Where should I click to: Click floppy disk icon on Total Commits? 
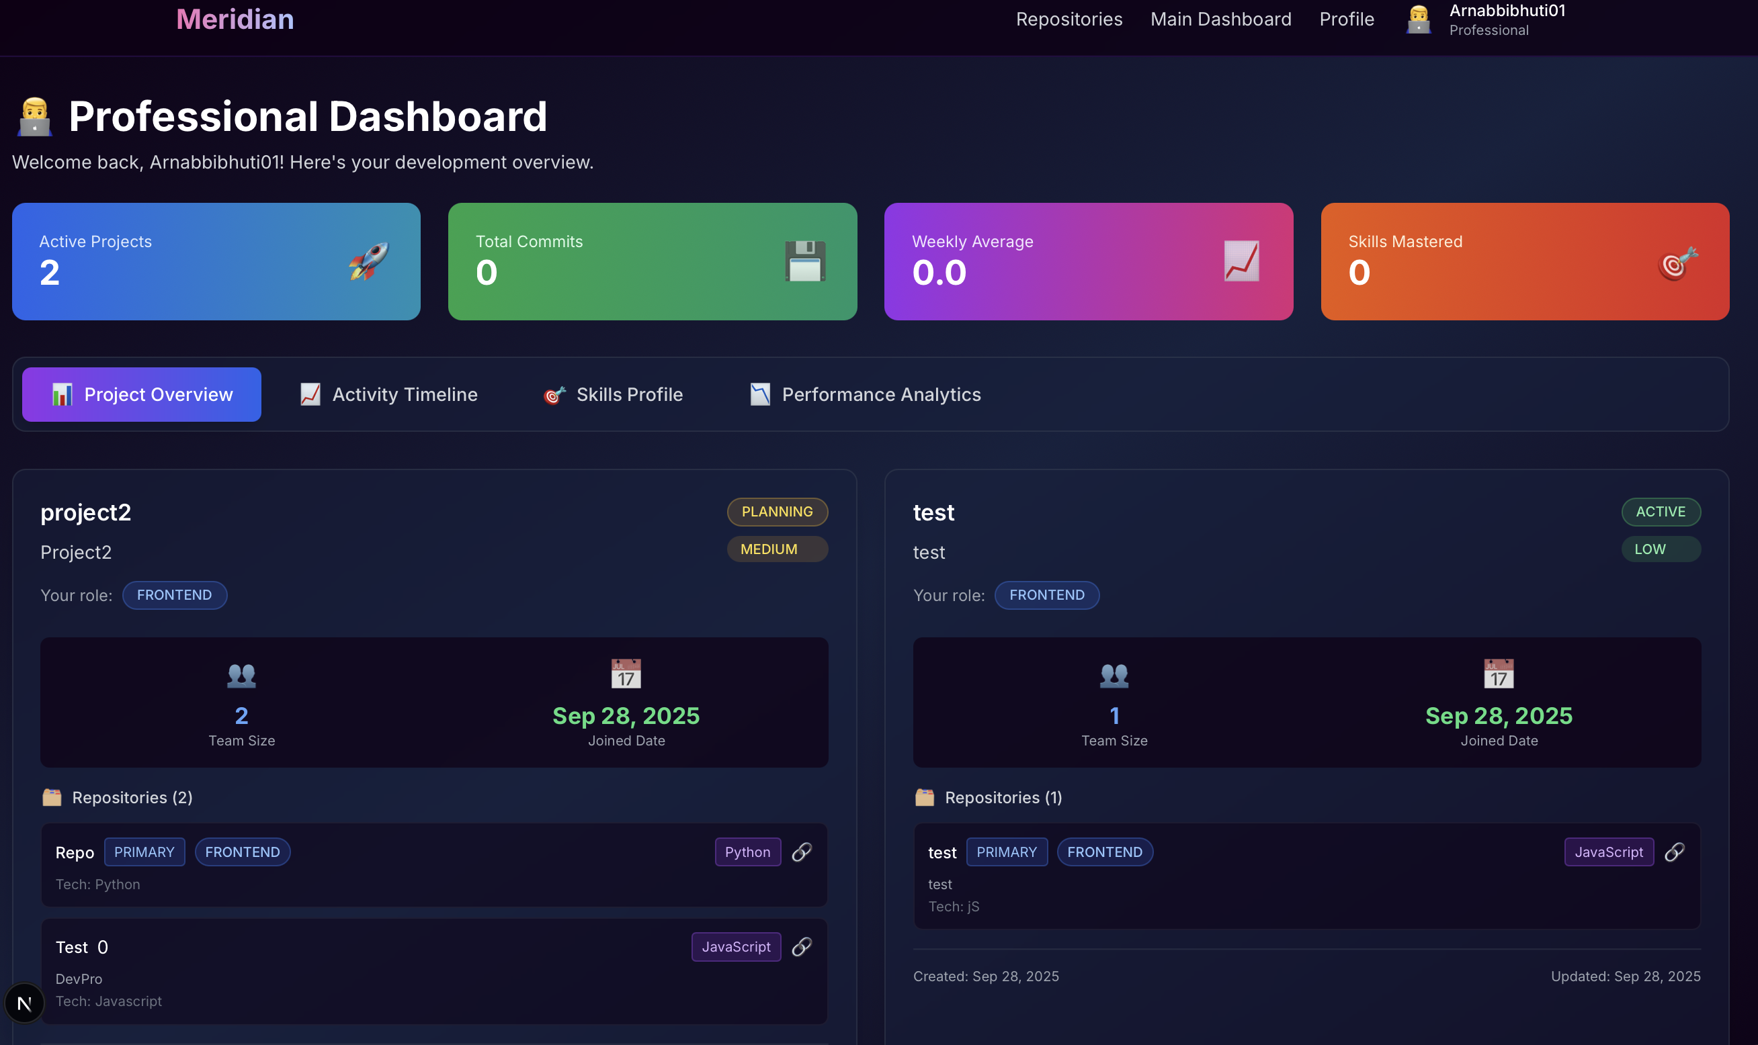tap(804, 261)
